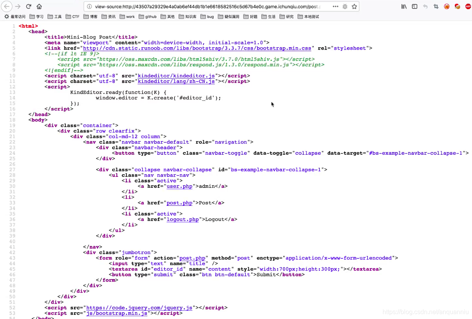Screen dimensions: 472x319
Task: Click the window.editor = K.create line
Action: [x=158, y=98]
